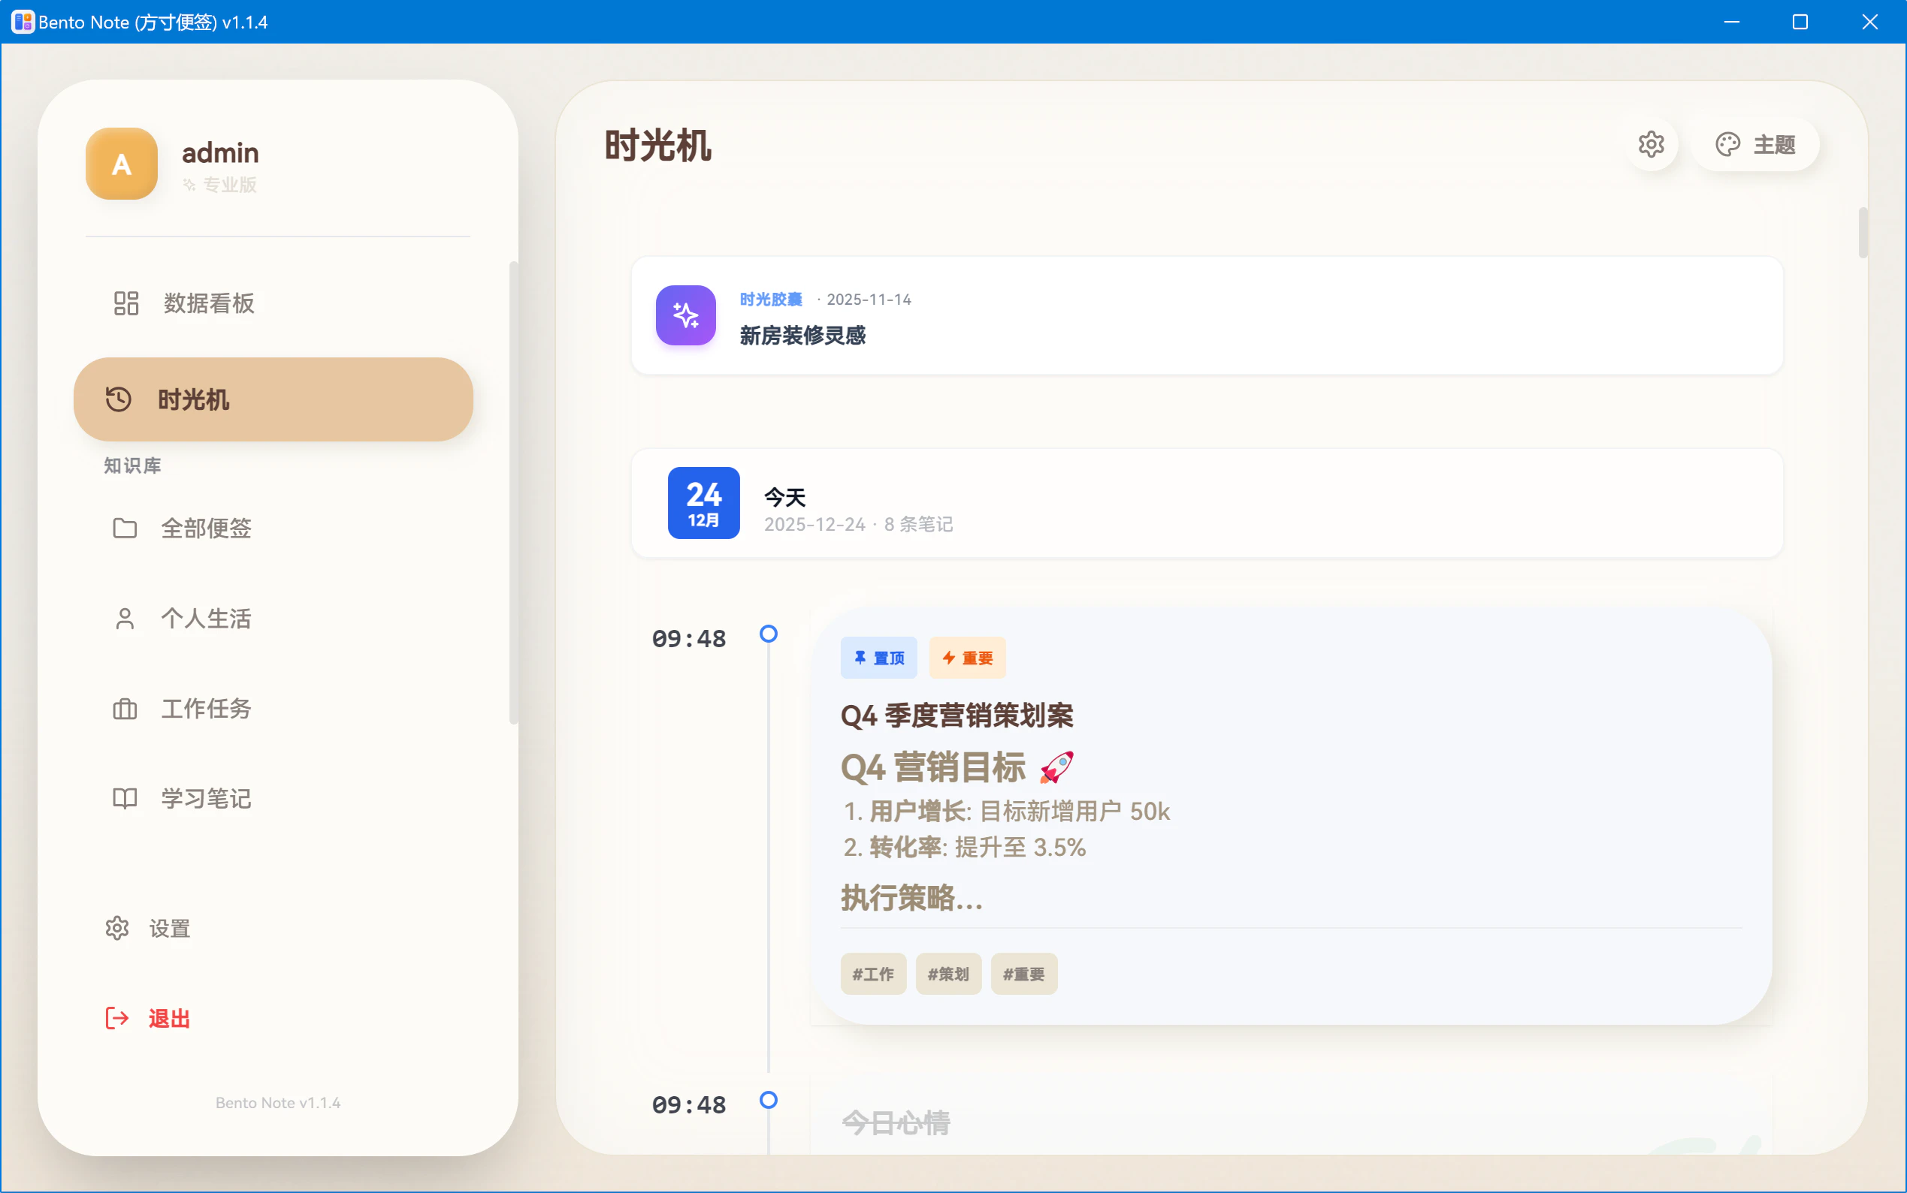The height and width of the screenshot is (1193, 1907).
Task: Click the 置顶 pinned badge
Action: click(878, 658)
